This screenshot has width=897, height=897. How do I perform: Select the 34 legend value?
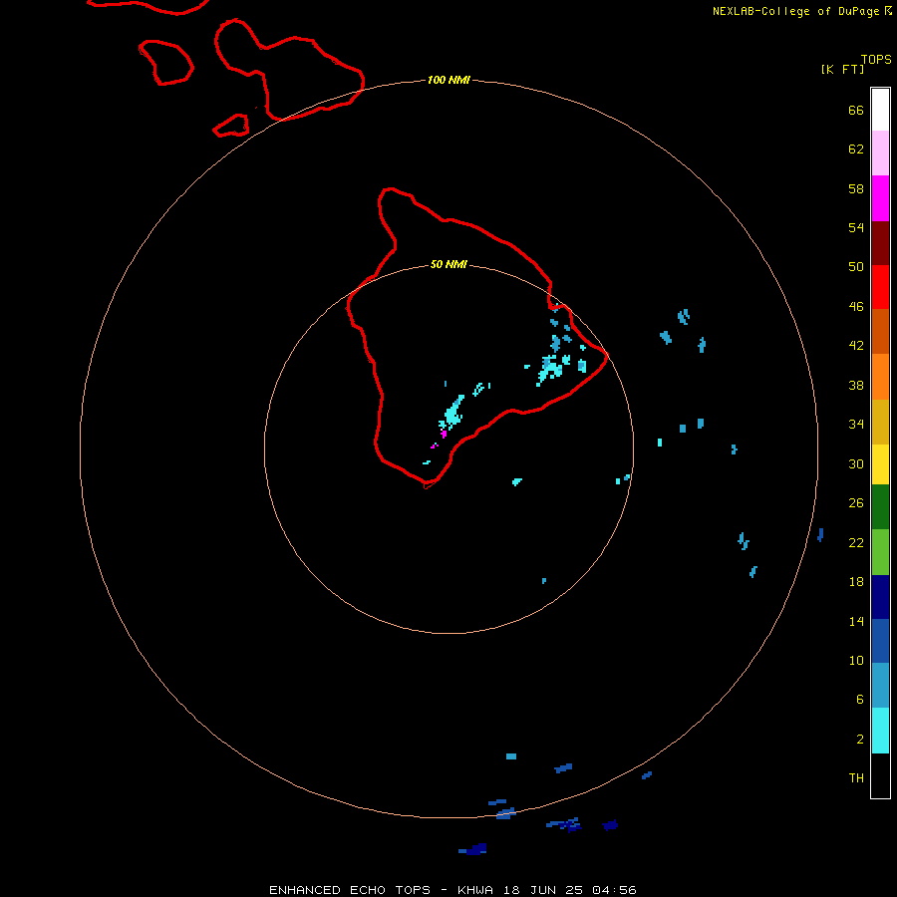[x=856, y=424]
